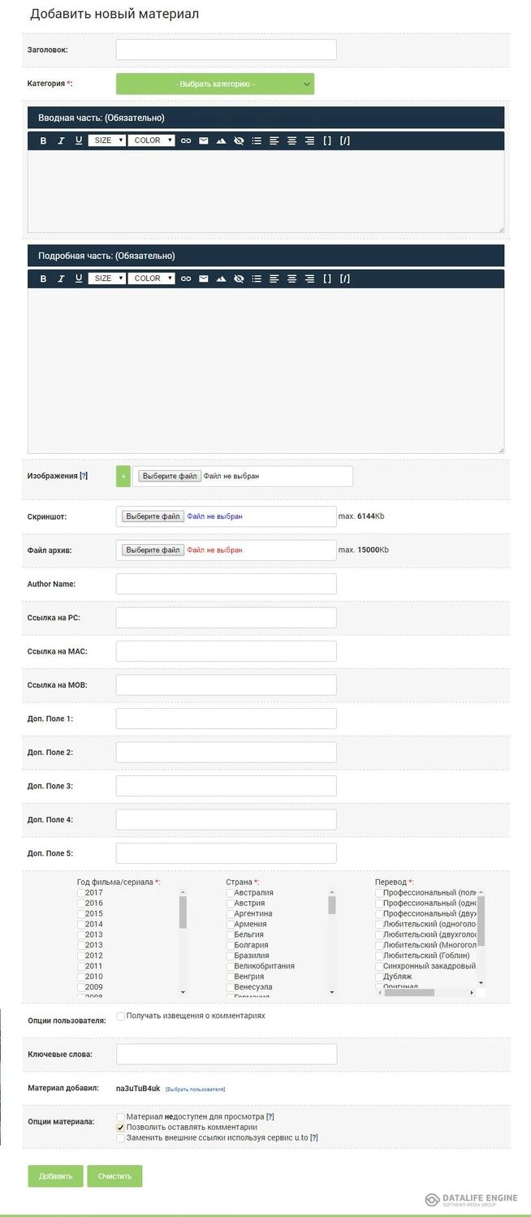Click the [/] closing tag icon in Подробная часть toolbar
531x1217 pixels.
(345, 278)
